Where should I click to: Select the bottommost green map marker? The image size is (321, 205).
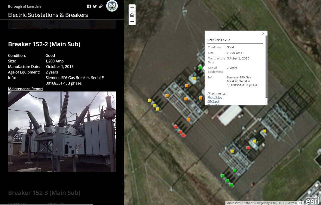(231, 185)
